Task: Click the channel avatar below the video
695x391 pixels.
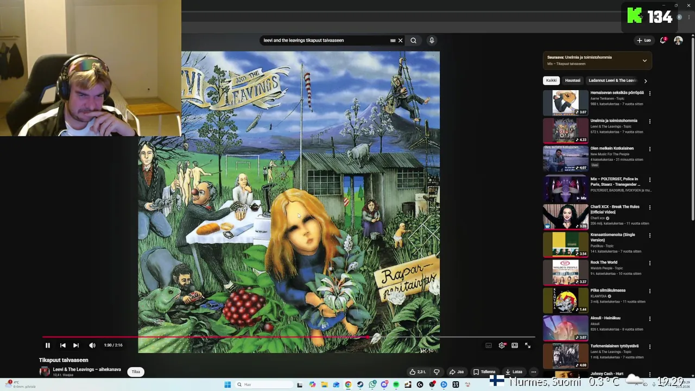Action: pyautogui.click(x=45, y=371)
